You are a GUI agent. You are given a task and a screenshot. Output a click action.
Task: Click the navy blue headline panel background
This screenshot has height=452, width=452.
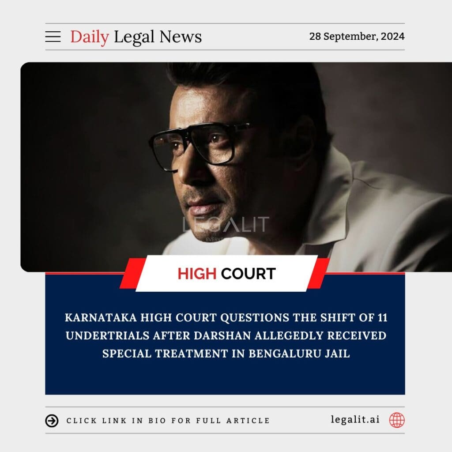point(225,378)
